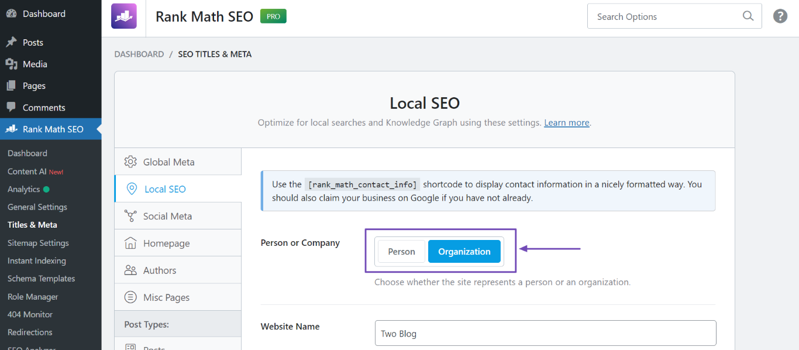This screenshot has width=799, height=350.
Task: Select the Person option
Action: (x=401, y=252)
